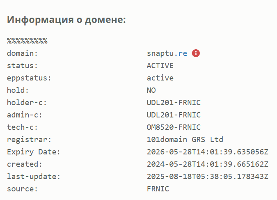Open the snaptu.re domain link
Viewport: 277px width, 200px height.
click(x=167, y=53)
